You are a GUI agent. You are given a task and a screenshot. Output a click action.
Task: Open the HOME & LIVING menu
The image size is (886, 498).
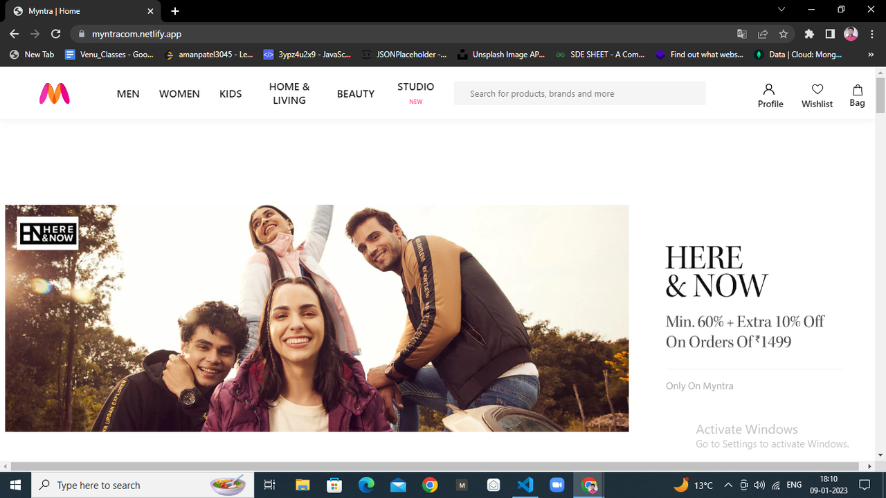289,93
